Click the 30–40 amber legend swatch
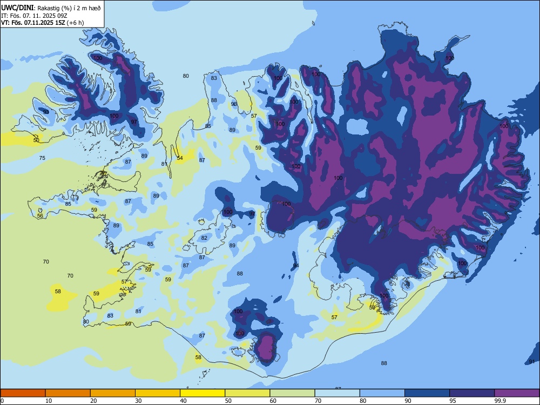The height and width of the screenshot is (405, 540). click(158, 393)
